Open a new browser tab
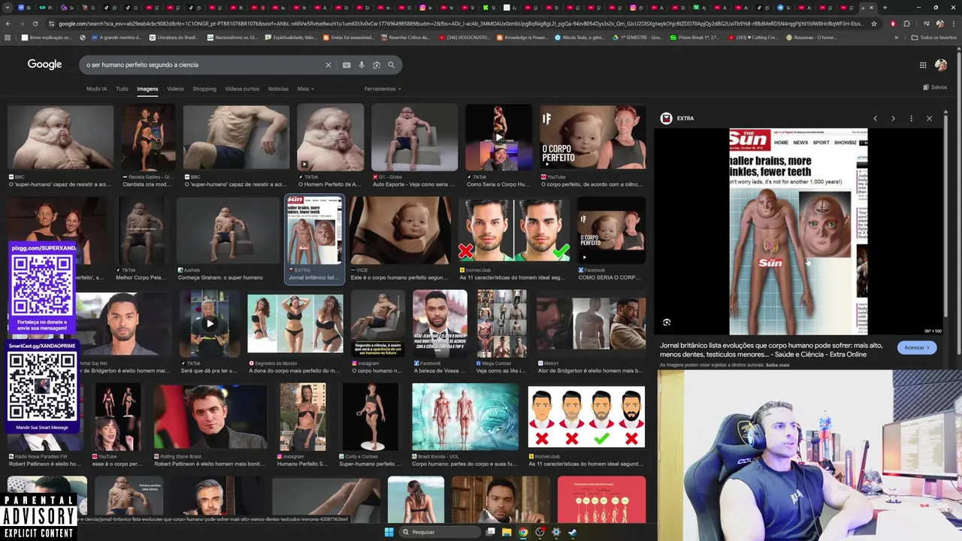Viewport: 962px width, 541px height. click(885, 8)
